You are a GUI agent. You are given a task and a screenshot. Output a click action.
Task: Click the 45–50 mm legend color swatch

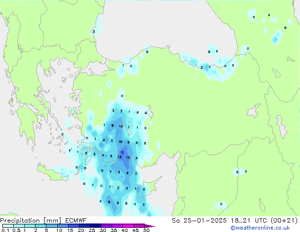[x=139, y=226]
